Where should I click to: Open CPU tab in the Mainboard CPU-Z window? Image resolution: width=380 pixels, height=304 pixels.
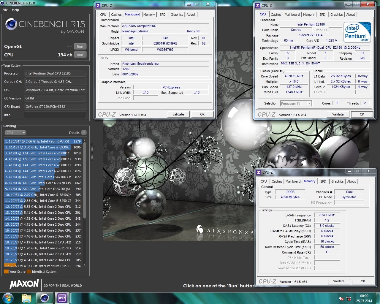[x=103, y=15]
